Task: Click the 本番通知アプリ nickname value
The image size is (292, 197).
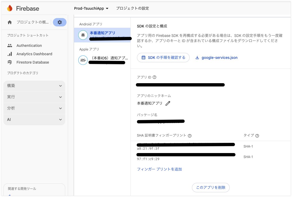Action: [x=150, y=103]
